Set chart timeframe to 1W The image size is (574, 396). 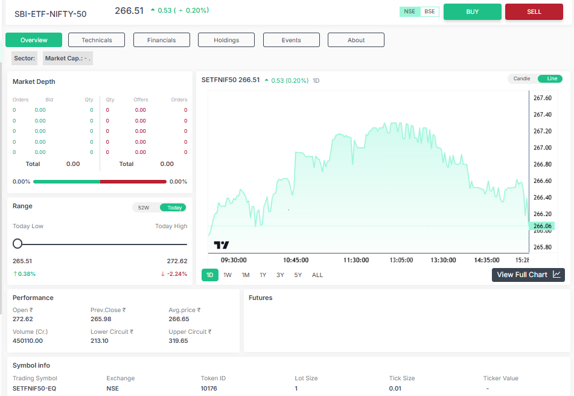(x=228, y=275)
